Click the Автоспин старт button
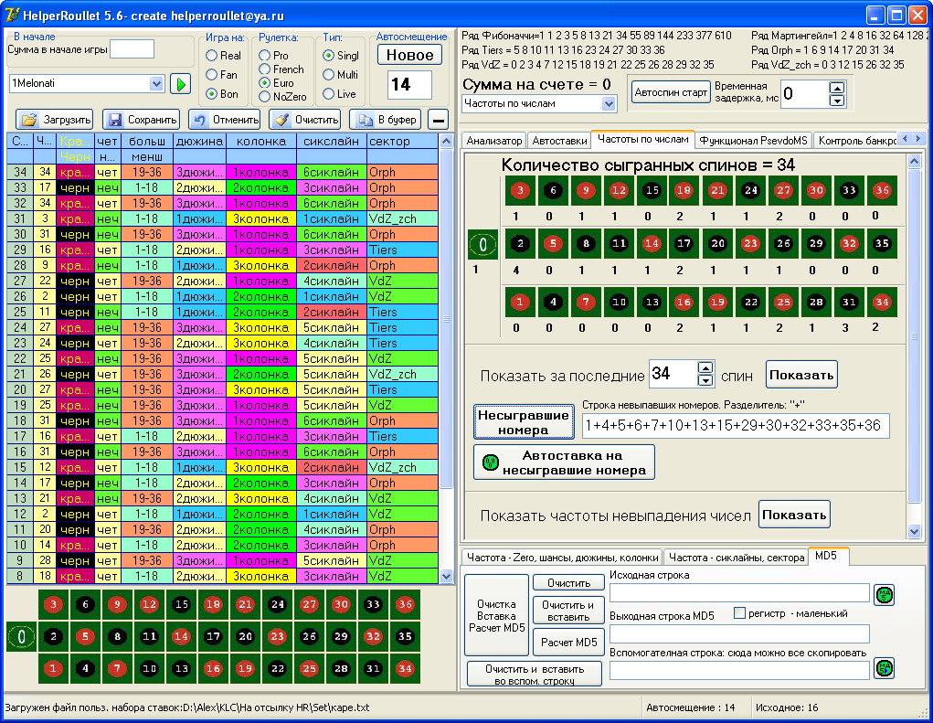Image resolution: width=933 pixels, height=723 pixels. coord(671,93)
